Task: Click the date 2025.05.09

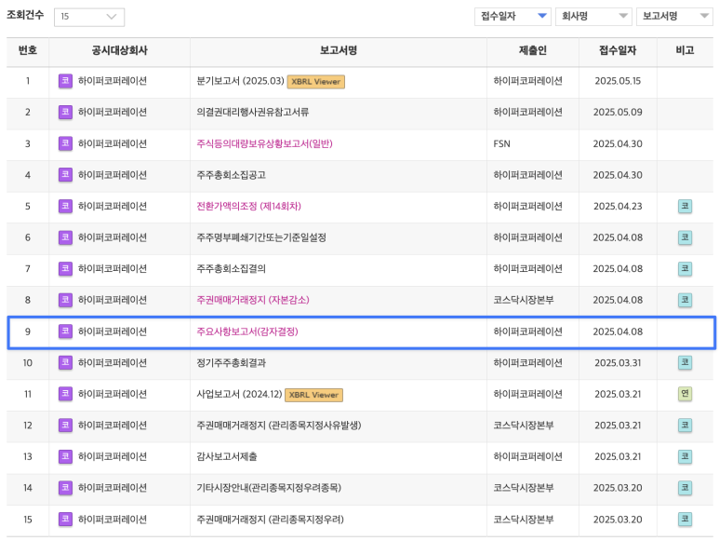Action: tap(618, 113)
